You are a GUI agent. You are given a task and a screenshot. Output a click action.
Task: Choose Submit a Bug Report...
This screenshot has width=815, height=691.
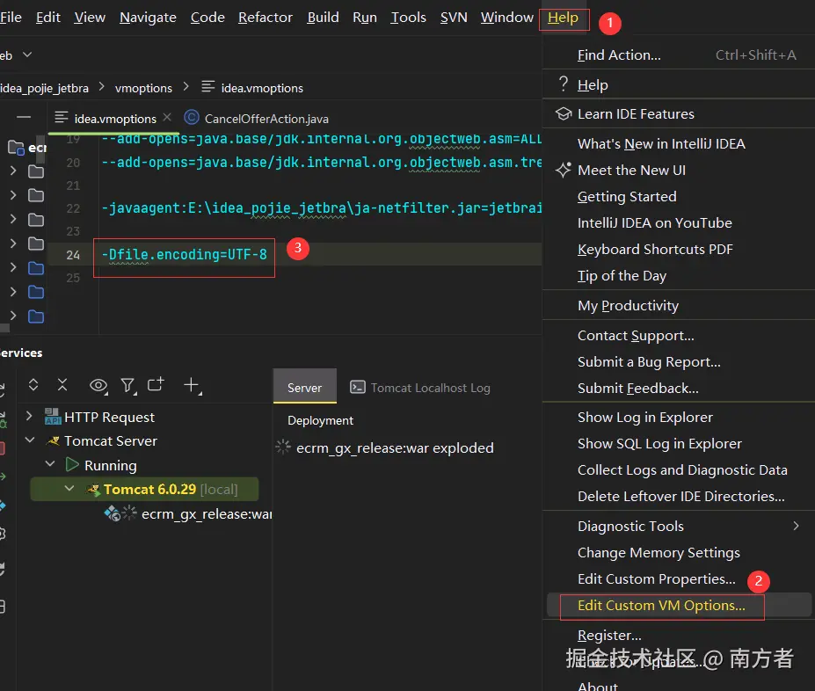pyautogui.click(x=679, y=361)
